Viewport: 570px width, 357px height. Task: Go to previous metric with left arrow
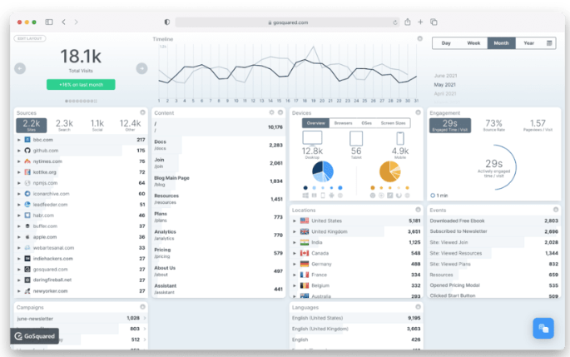click(x=20, y=68)
